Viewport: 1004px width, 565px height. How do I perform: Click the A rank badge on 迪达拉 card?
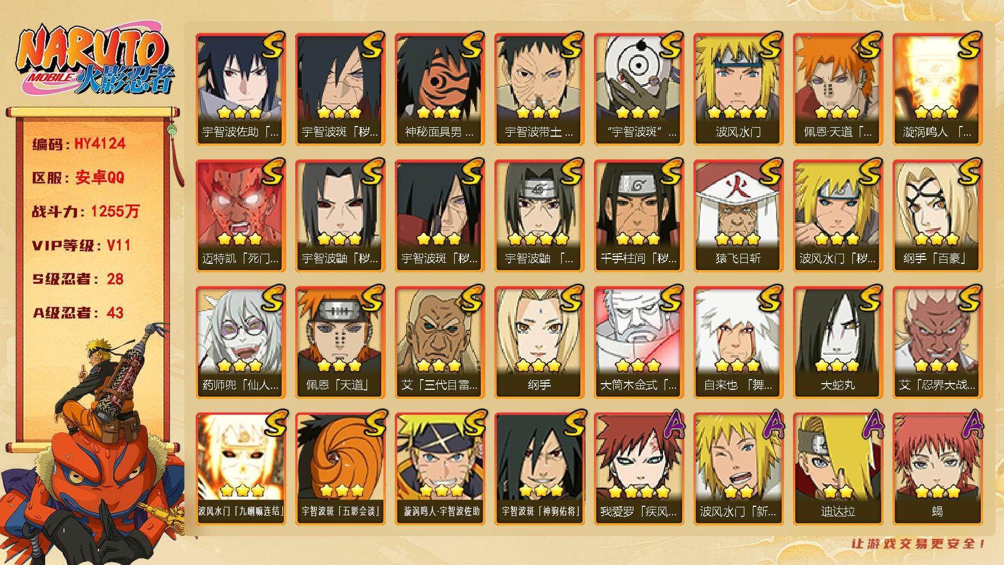coord(869,425)
